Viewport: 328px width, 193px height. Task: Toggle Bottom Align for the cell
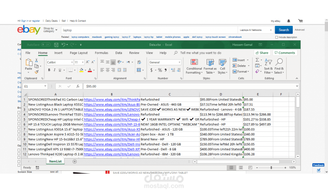click(113, 62)
